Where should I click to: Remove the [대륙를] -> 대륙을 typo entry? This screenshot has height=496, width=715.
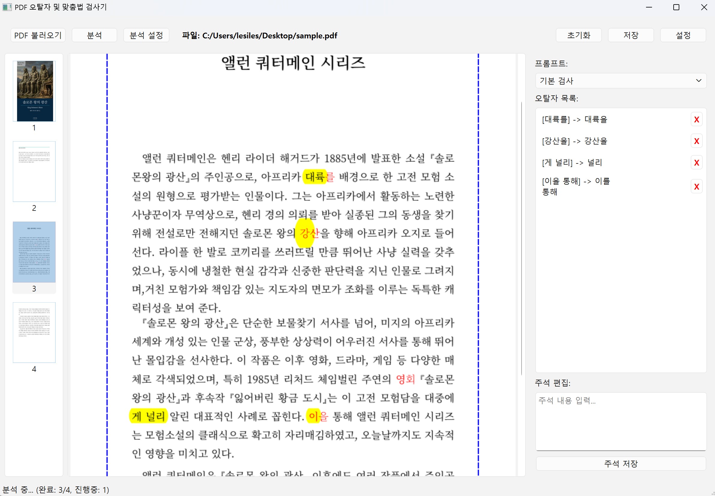[696, 120]
